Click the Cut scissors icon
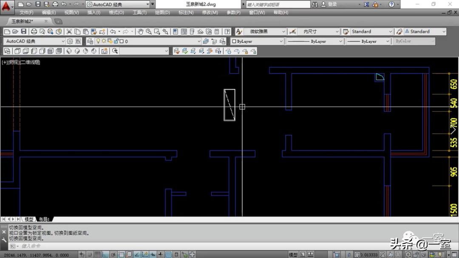Image resolution: width=459 pixels, height=258 pixels. pyautogui.click(x=69, y=31)
